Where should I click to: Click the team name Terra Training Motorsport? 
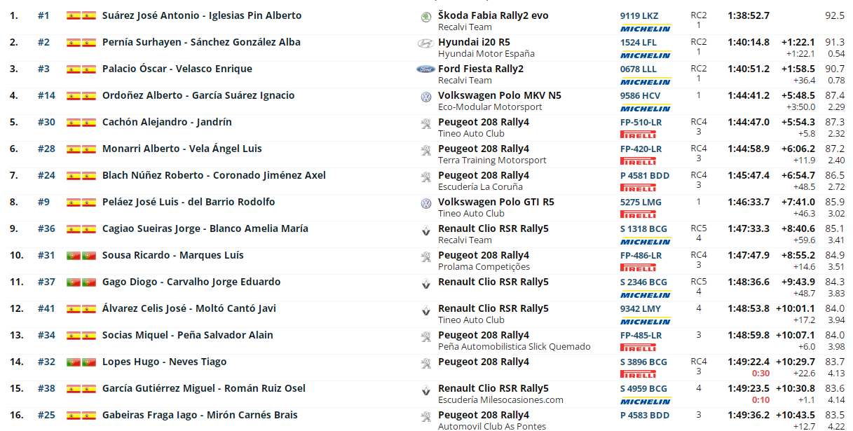pyautogui.click(x=492, y=160)
